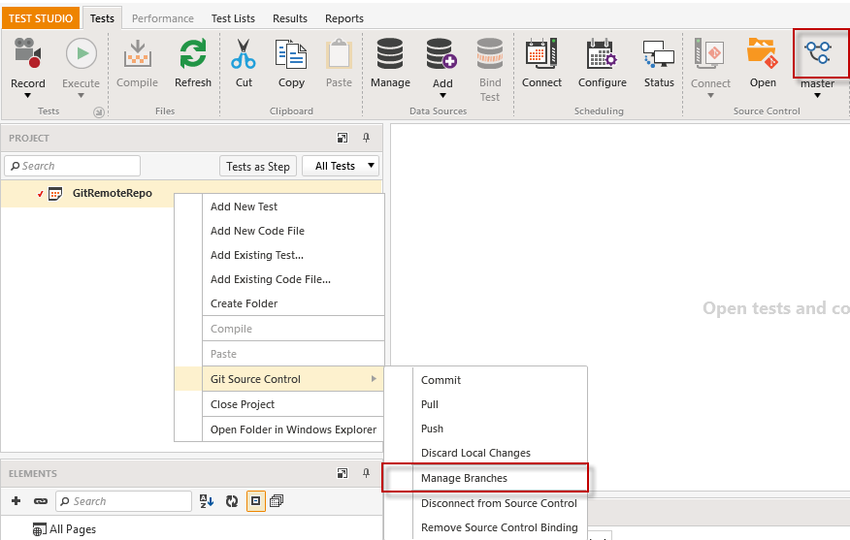
Task: Choose Add New Code File
Action: coord(293,231)
